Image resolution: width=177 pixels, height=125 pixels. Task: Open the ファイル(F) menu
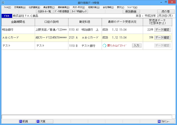coord(7,7)
